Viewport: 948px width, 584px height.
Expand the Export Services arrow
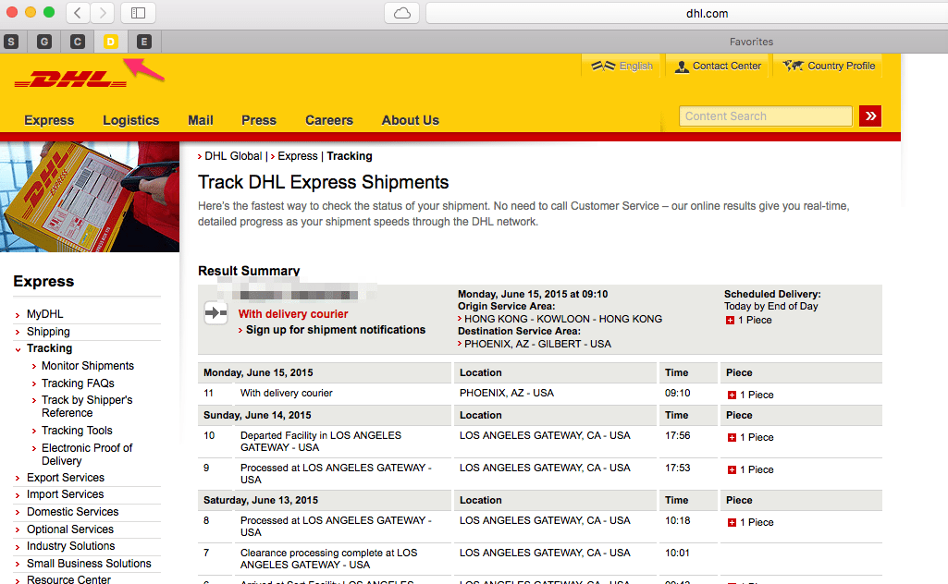point(18,479)
